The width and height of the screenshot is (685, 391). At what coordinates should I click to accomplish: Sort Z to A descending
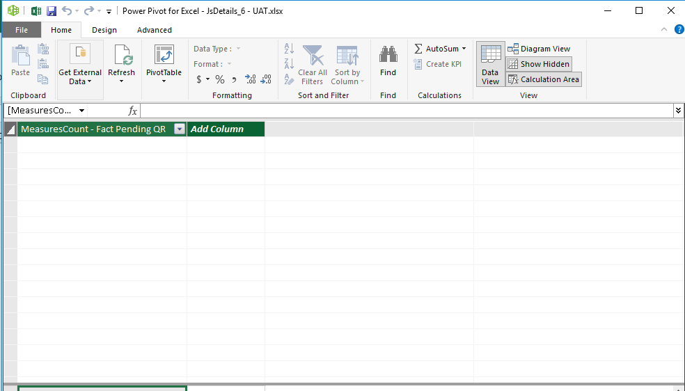coord(289,64)
